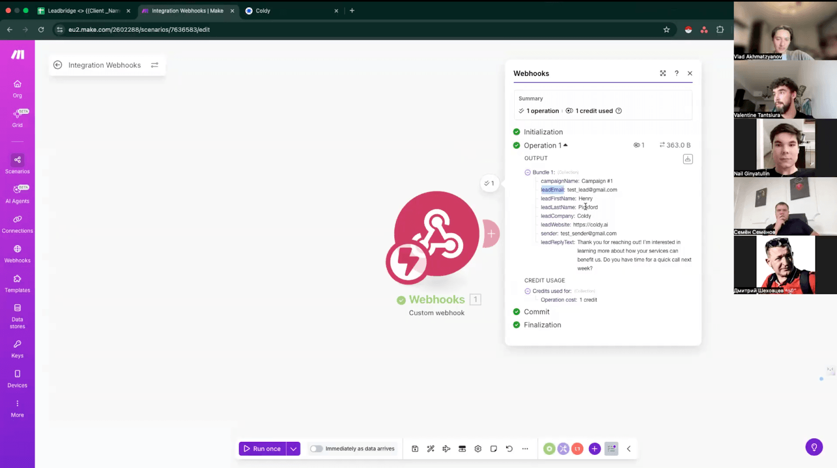Click the undo arrow in toolbar
This screenshot has width=837, height=468.
(x=509, y=449)
